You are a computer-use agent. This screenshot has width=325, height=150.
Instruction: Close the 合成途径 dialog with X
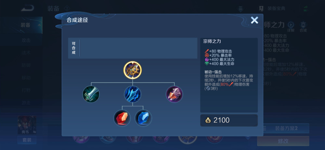pyautogui.click(x=254, y=20)
